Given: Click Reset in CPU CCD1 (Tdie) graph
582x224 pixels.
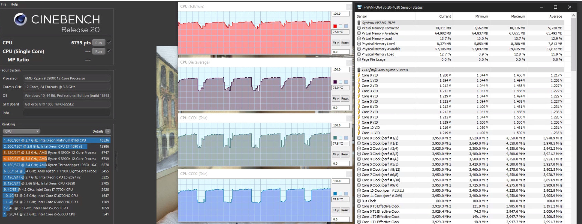Looking at the screenshot, I should (345, 154).
